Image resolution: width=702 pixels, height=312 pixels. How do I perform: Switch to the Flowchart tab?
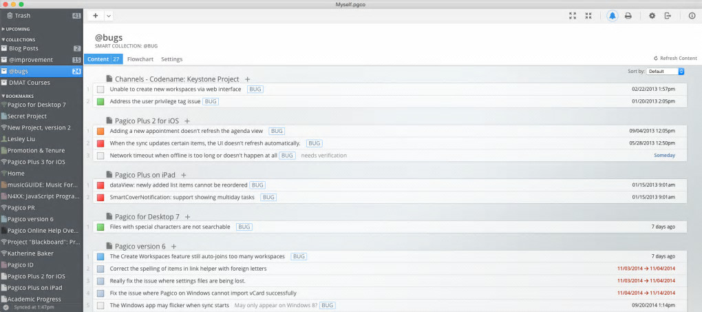pos(140,59)
